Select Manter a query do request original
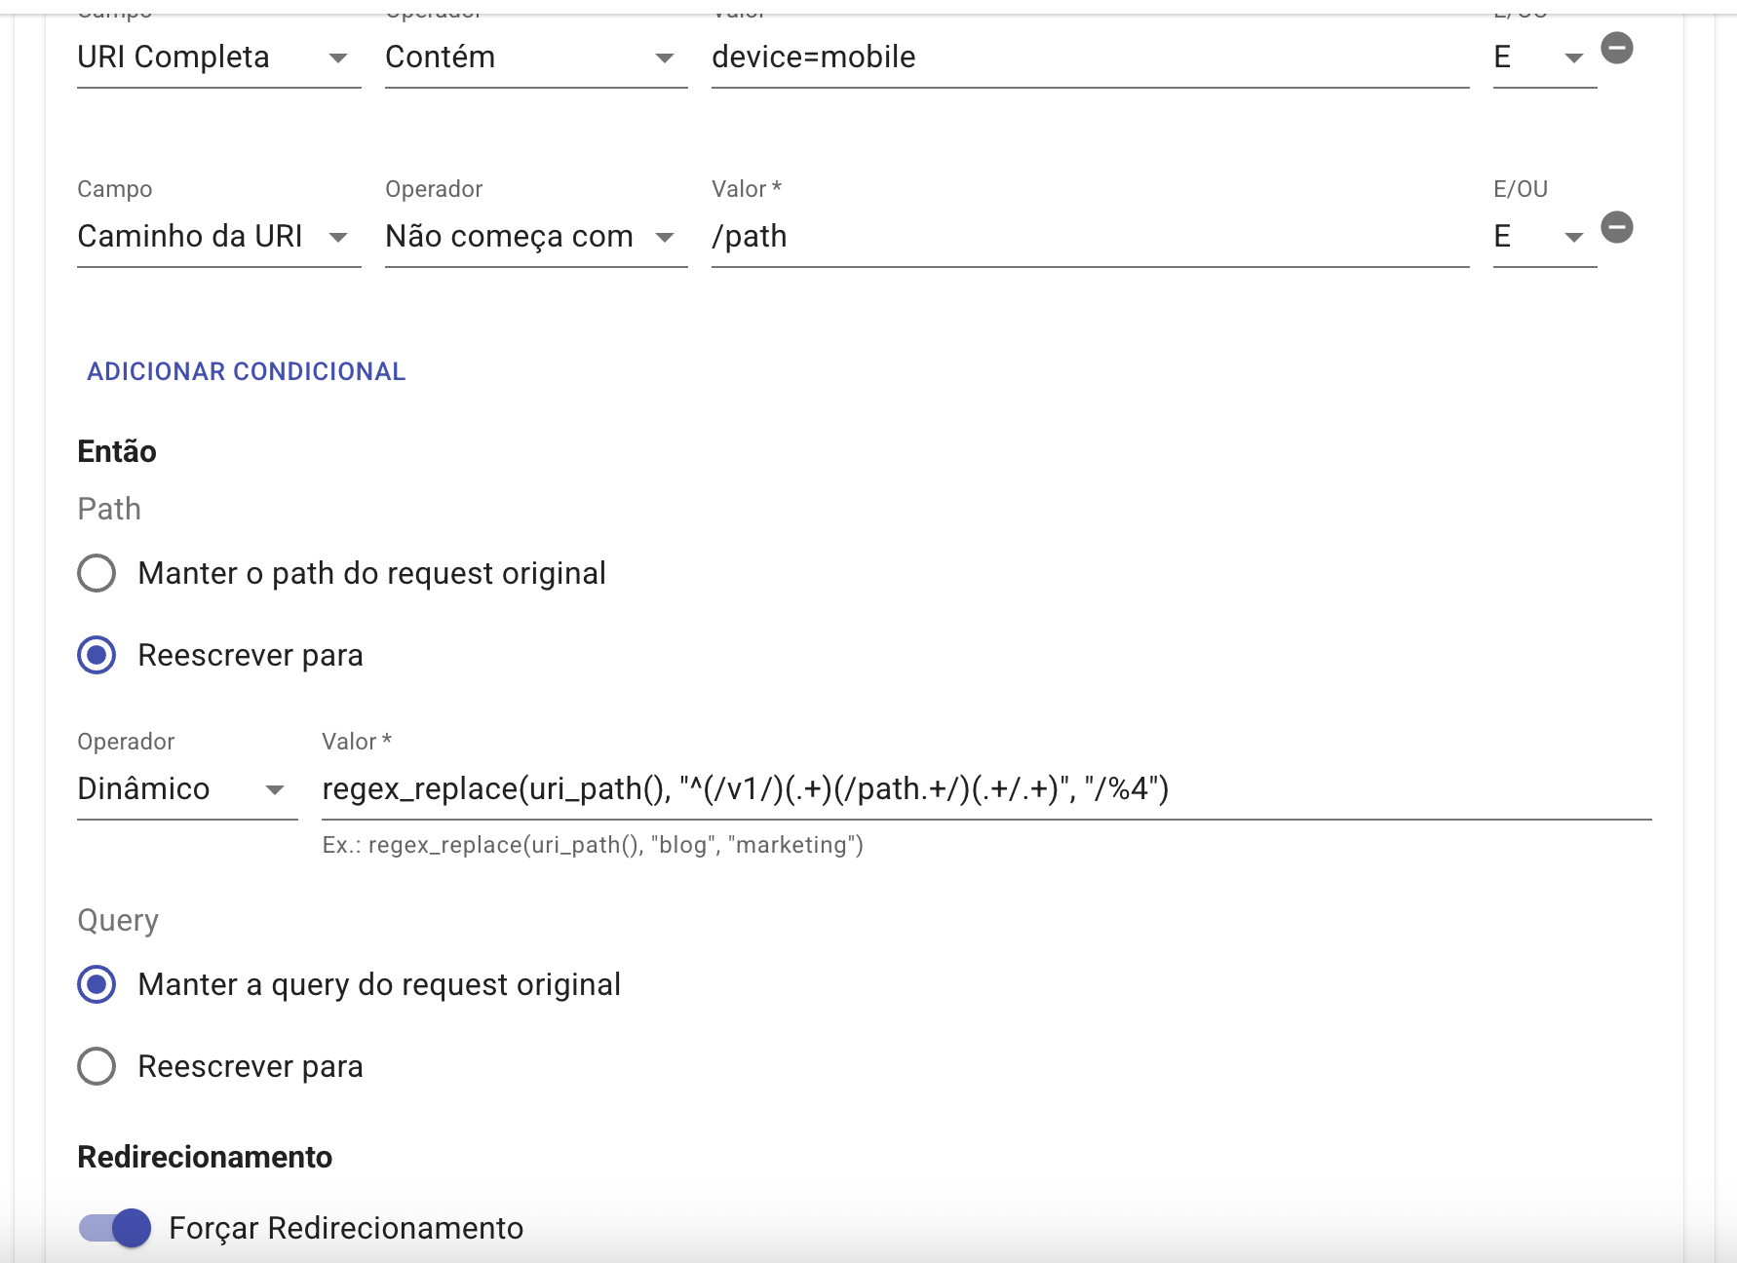Screen dimensions: 1737x1263 coord(96,984)
